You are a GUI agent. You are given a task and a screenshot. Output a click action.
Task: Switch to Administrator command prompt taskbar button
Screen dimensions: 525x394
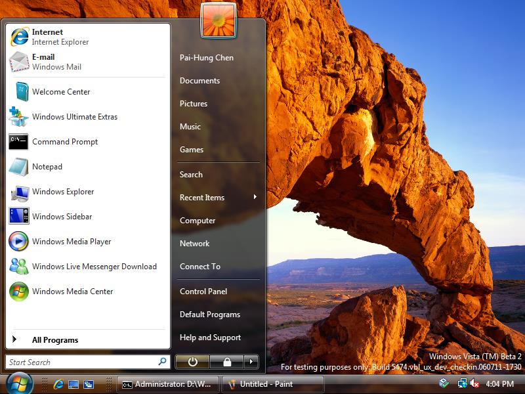pos(167,384)
